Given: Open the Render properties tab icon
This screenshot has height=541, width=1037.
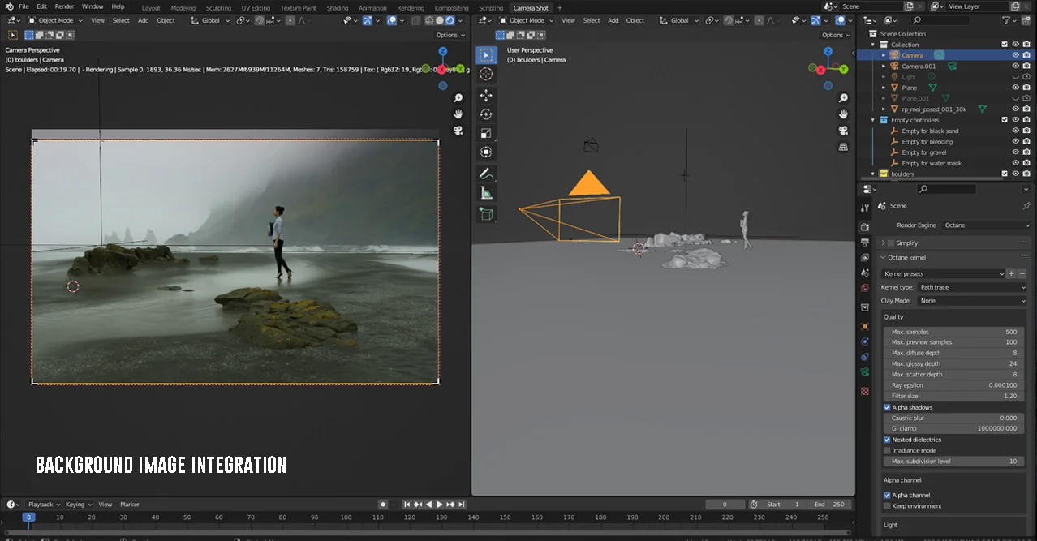Looking at the screenshot, I should coord(864,227).
